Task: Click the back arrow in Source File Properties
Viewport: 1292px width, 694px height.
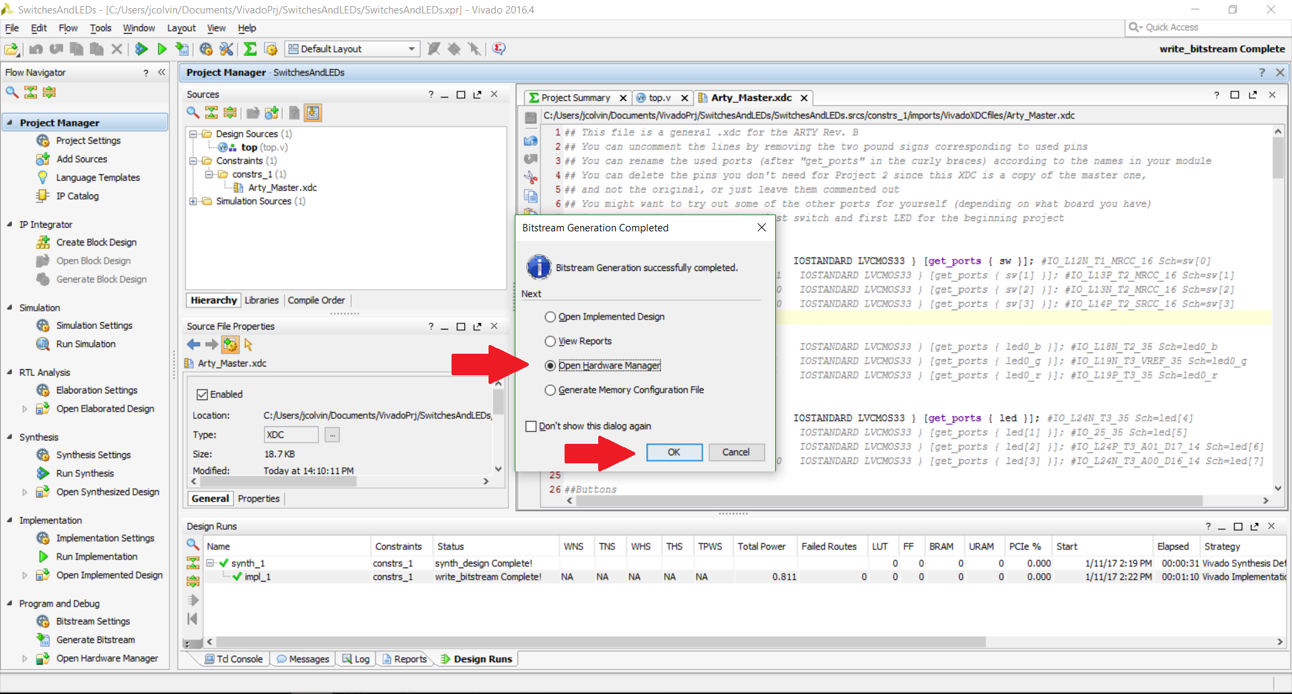Action: [x=194, y=344]
